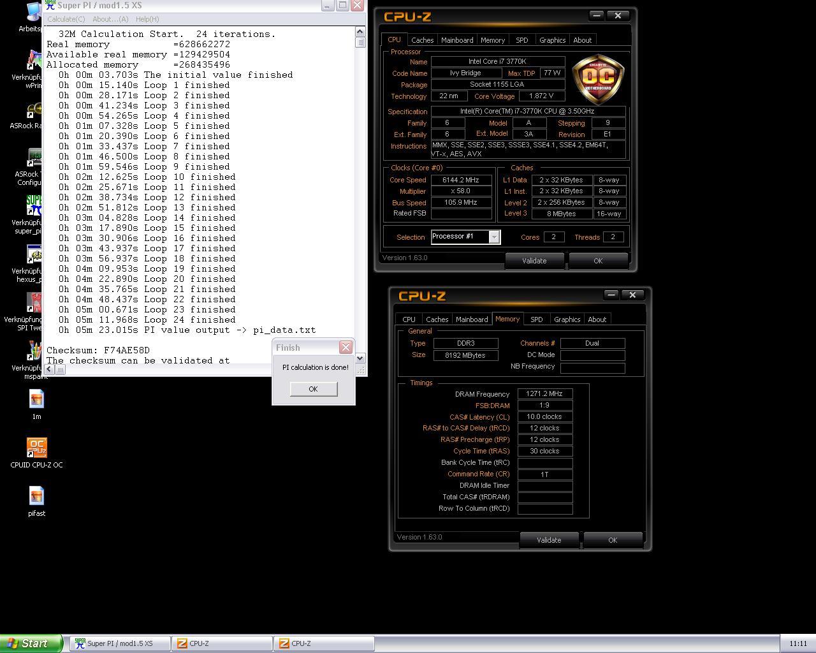The image size is (816, 653).
Task: Click the Checksum: F74AE58D line
Action: coord(98,350)
